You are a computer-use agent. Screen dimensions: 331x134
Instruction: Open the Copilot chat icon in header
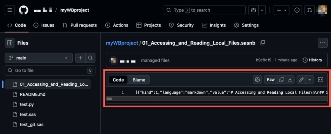pyautogui.click(x=253, y=10)
